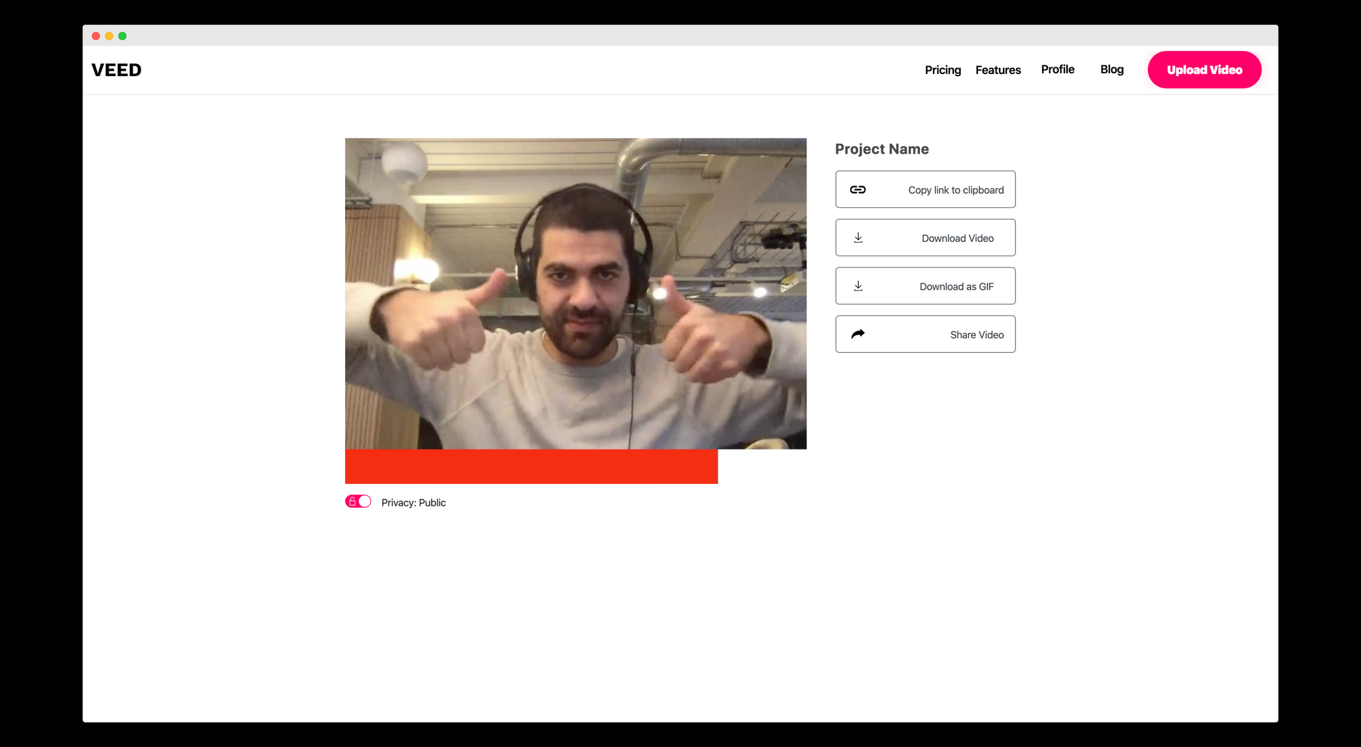Open the Blog link
Image resolution: width=1361 pixels, height=747 pixels.
point(1112,69)
